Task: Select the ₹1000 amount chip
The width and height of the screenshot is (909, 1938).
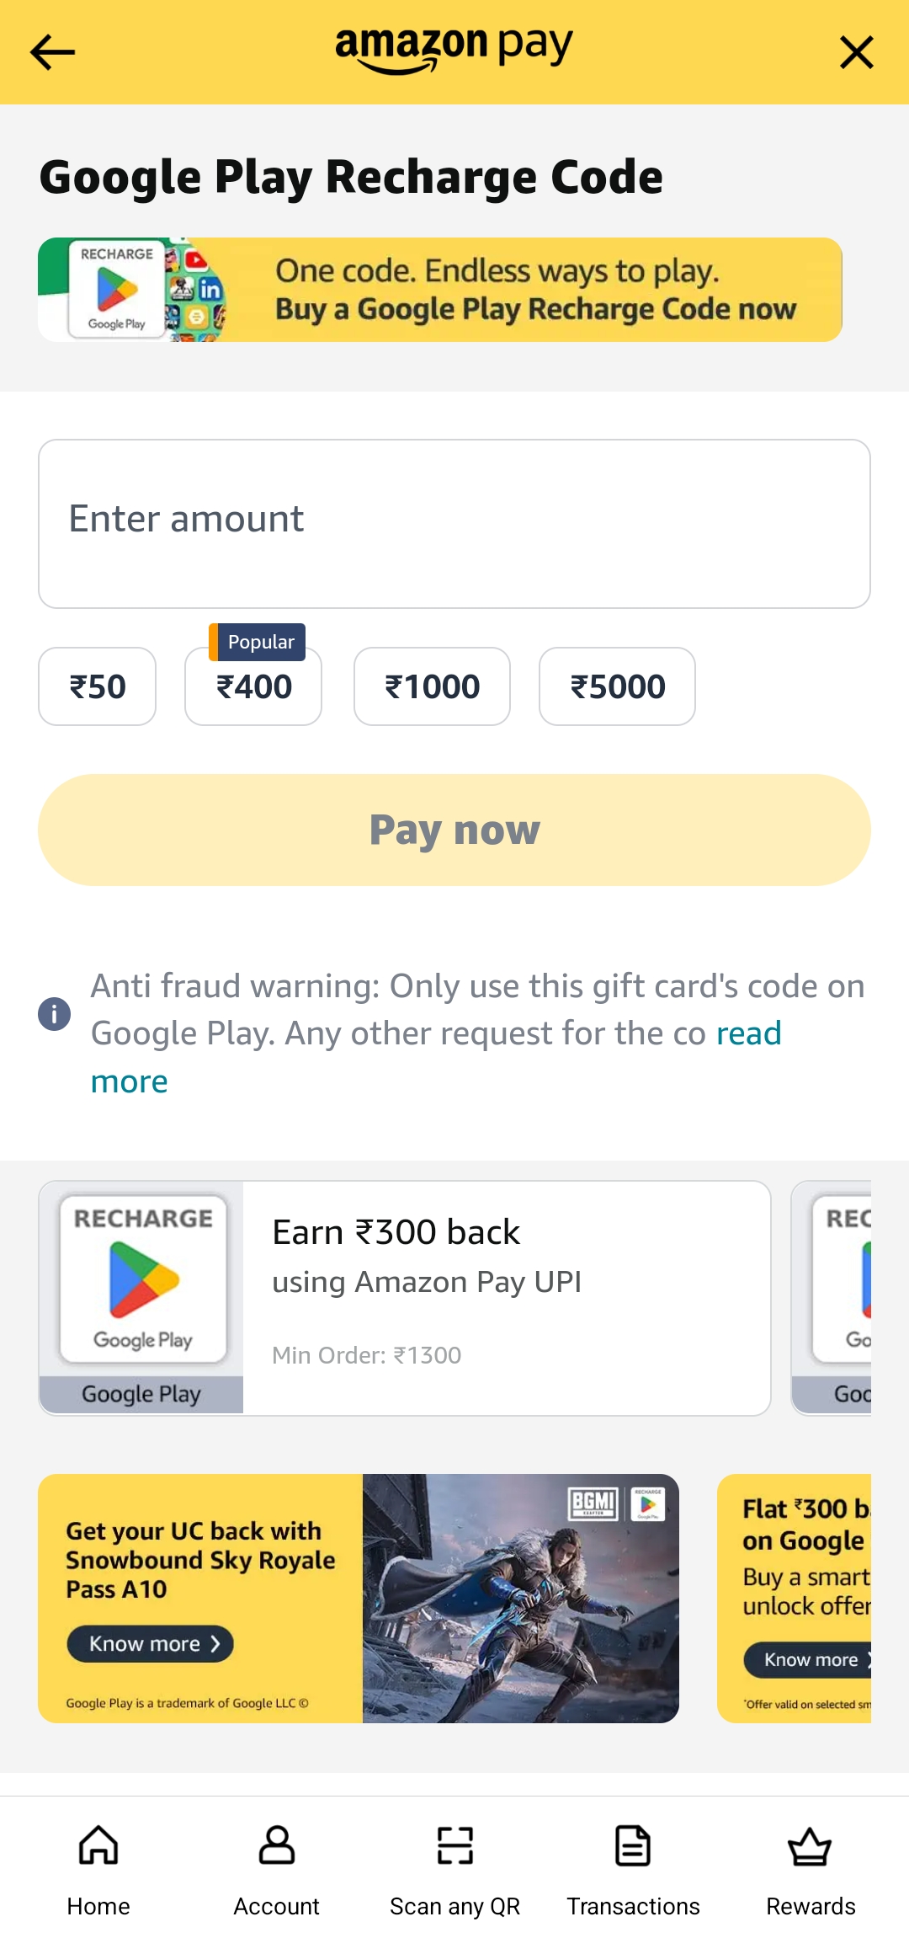Action: tap(432, 686)
